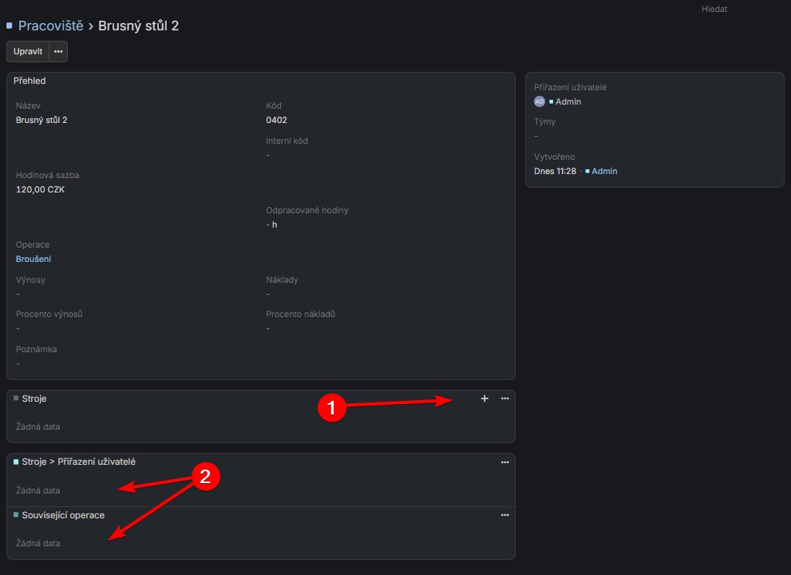The image size is (791, 575).
Task: Click the Přehled section header
Action: coord(30,81)
